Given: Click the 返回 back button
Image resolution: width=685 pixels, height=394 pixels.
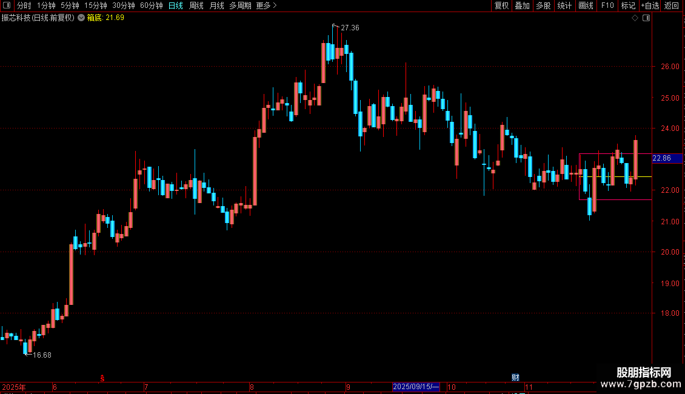Looking at the screenshot, I should pos(672,5).
